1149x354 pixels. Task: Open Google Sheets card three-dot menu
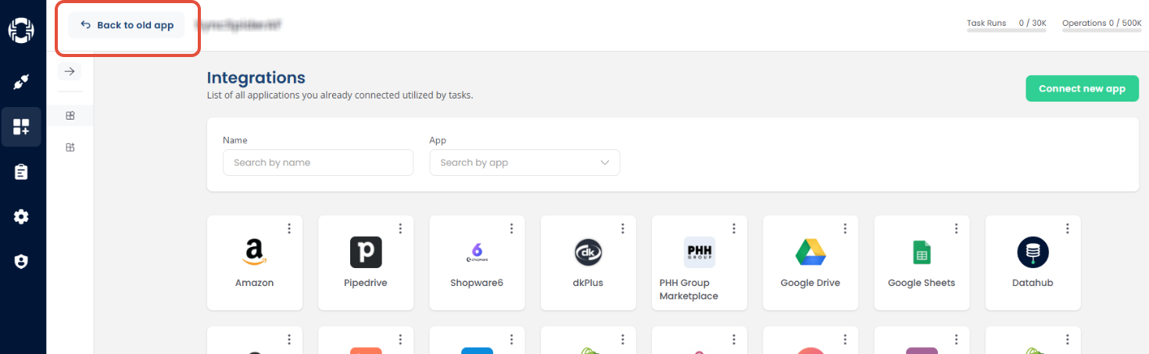956,228
